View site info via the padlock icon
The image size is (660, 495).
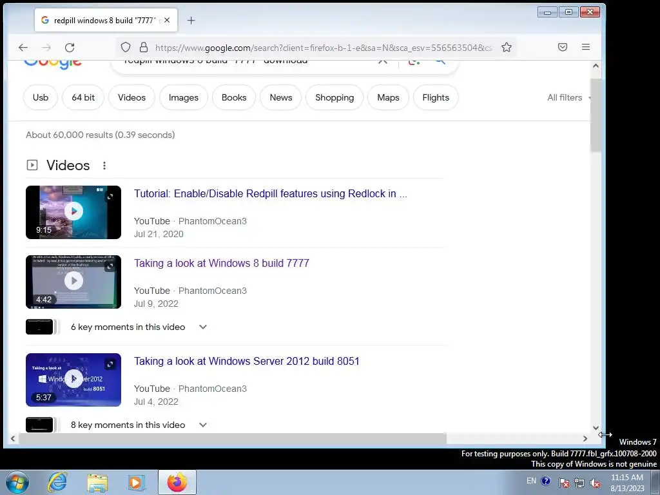[144, 47]
